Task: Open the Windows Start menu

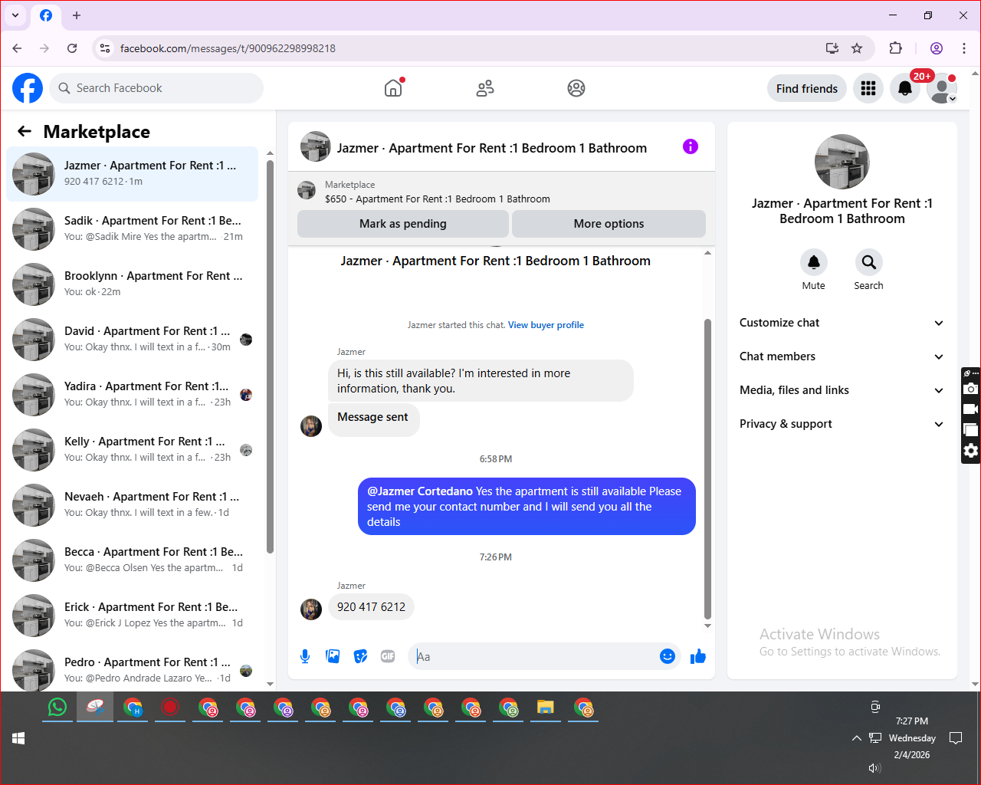Action: [19, 737]
